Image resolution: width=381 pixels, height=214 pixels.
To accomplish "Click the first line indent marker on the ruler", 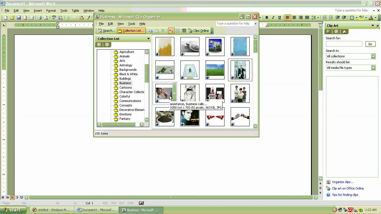I will [x=58, y=24].
